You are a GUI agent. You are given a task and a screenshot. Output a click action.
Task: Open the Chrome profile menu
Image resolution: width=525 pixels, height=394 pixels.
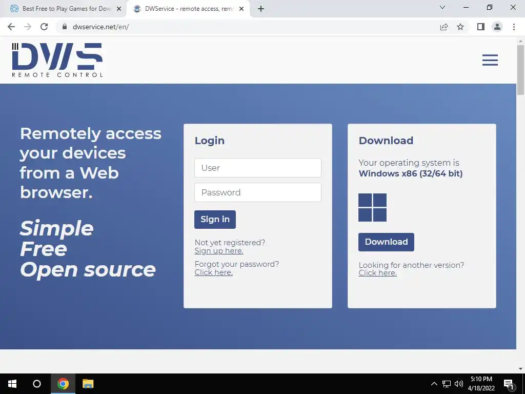click(x=497, y=27)
